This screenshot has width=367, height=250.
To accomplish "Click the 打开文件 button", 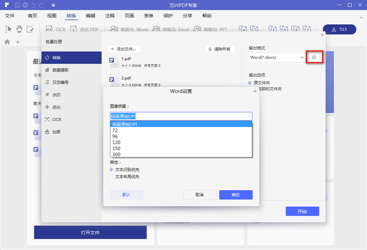I will click(90, 233).
